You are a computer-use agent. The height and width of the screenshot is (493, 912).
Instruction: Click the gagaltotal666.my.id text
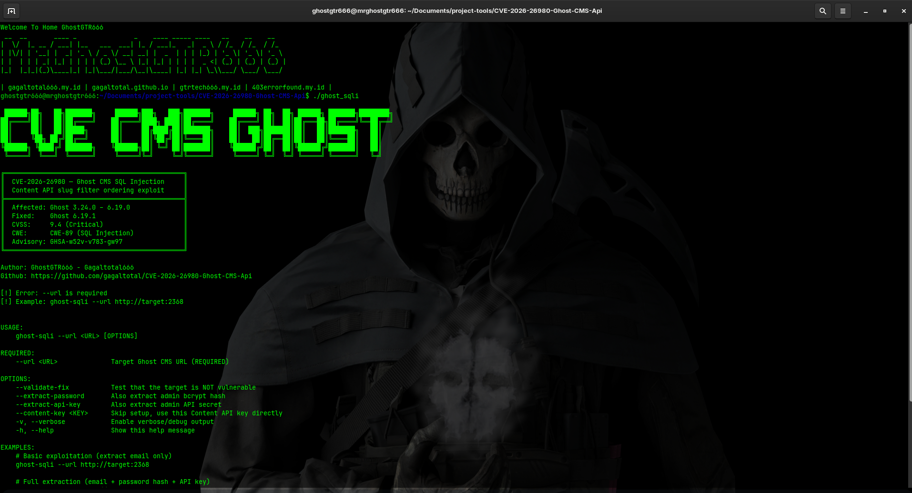(x=44, y=88)
